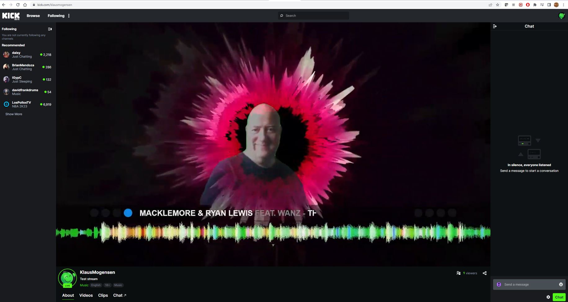The height and width of the screenshot is (302, 568).
Task: Click the red hand blocker extension
Action: click(x=528, y=5)
